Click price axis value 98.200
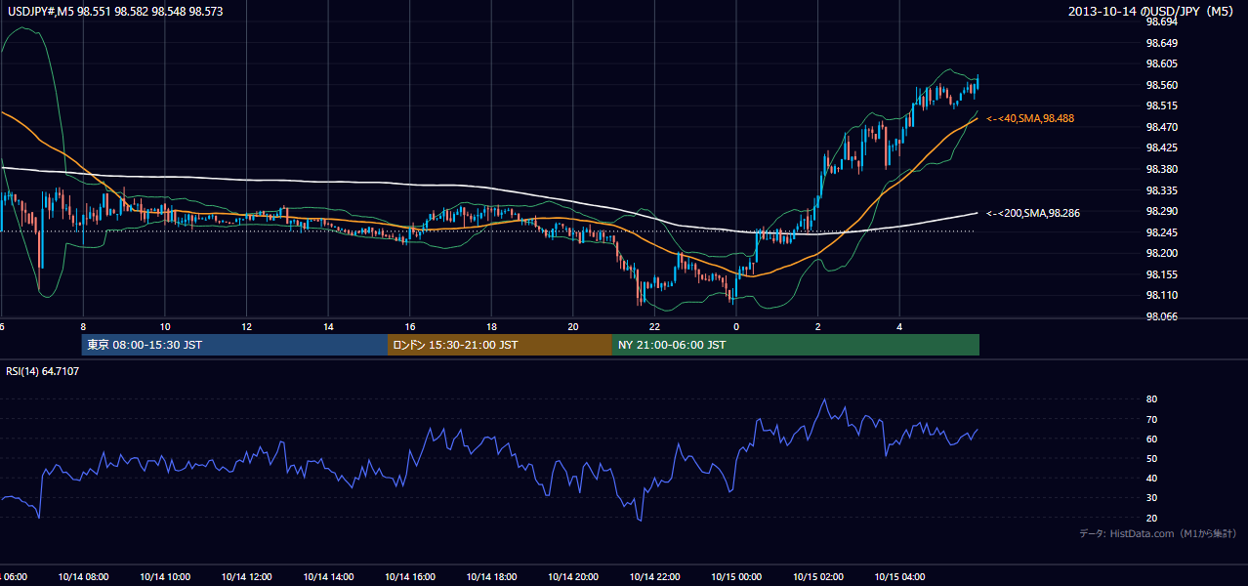The image size is (1248, 586). coord(1161,253)
